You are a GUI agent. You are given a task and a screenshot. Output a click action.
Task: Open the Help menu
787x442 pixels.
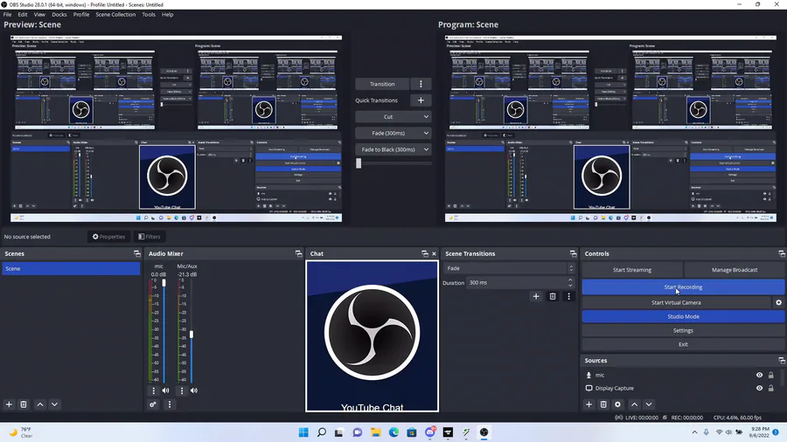coord(167,15)
